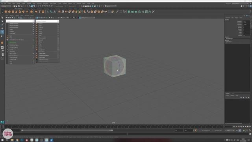Select the polygon disc shelf icon

27,11
